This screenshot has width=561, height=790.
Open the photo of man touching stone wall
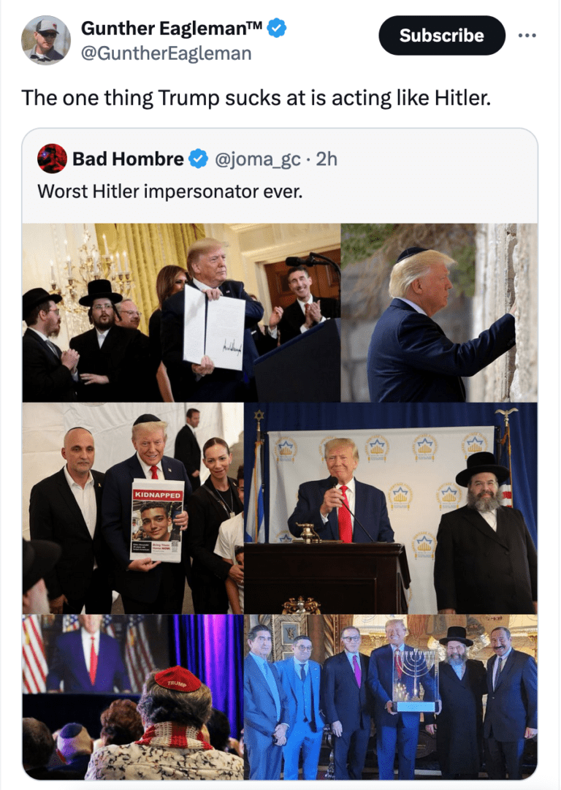[x=439, y=312]
